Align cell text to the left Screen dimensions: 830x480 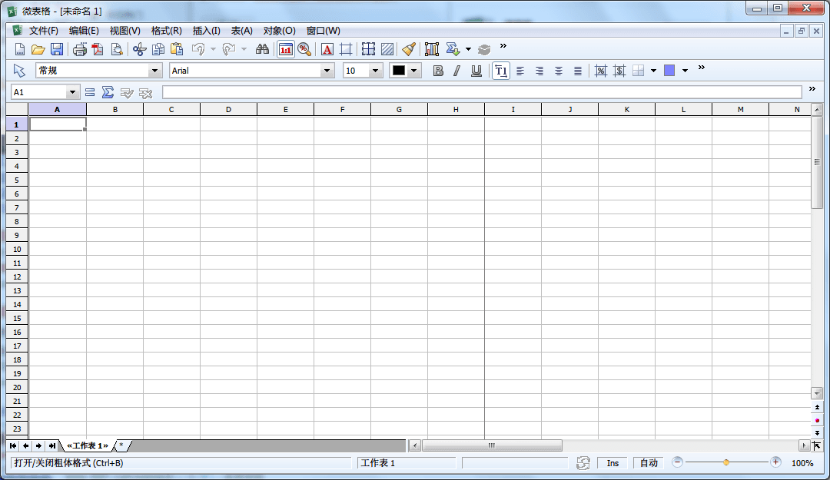[520, 71]
